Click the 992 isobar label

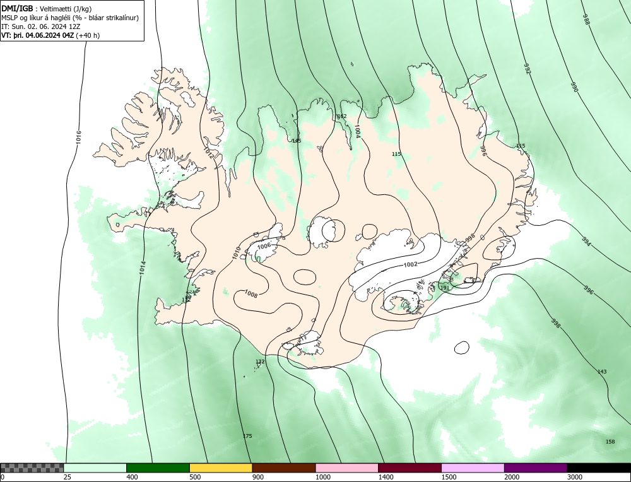[x=528, y=68]
